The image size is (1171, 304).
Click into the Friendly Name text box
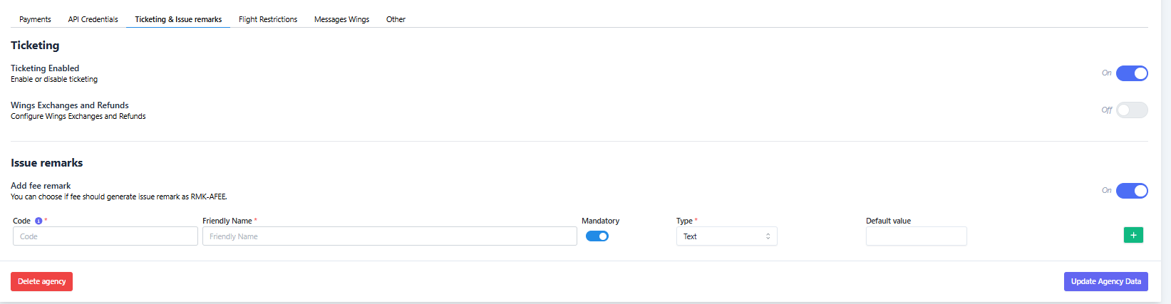pos(389,236)
